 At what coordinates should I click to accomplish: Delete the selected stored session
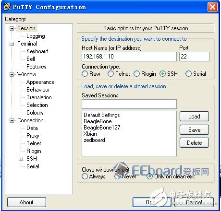pyautogui.click(x=194, y=143)
